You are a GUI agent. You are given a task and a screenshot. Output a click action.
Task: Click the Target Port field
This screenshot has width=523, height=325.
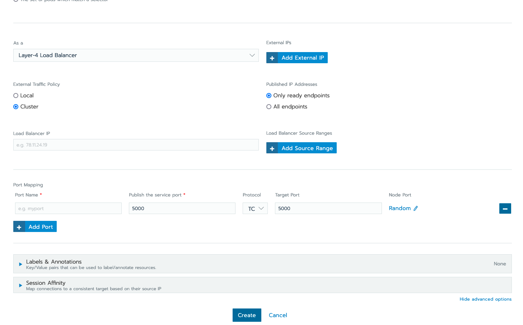click(x=328, y=208)
